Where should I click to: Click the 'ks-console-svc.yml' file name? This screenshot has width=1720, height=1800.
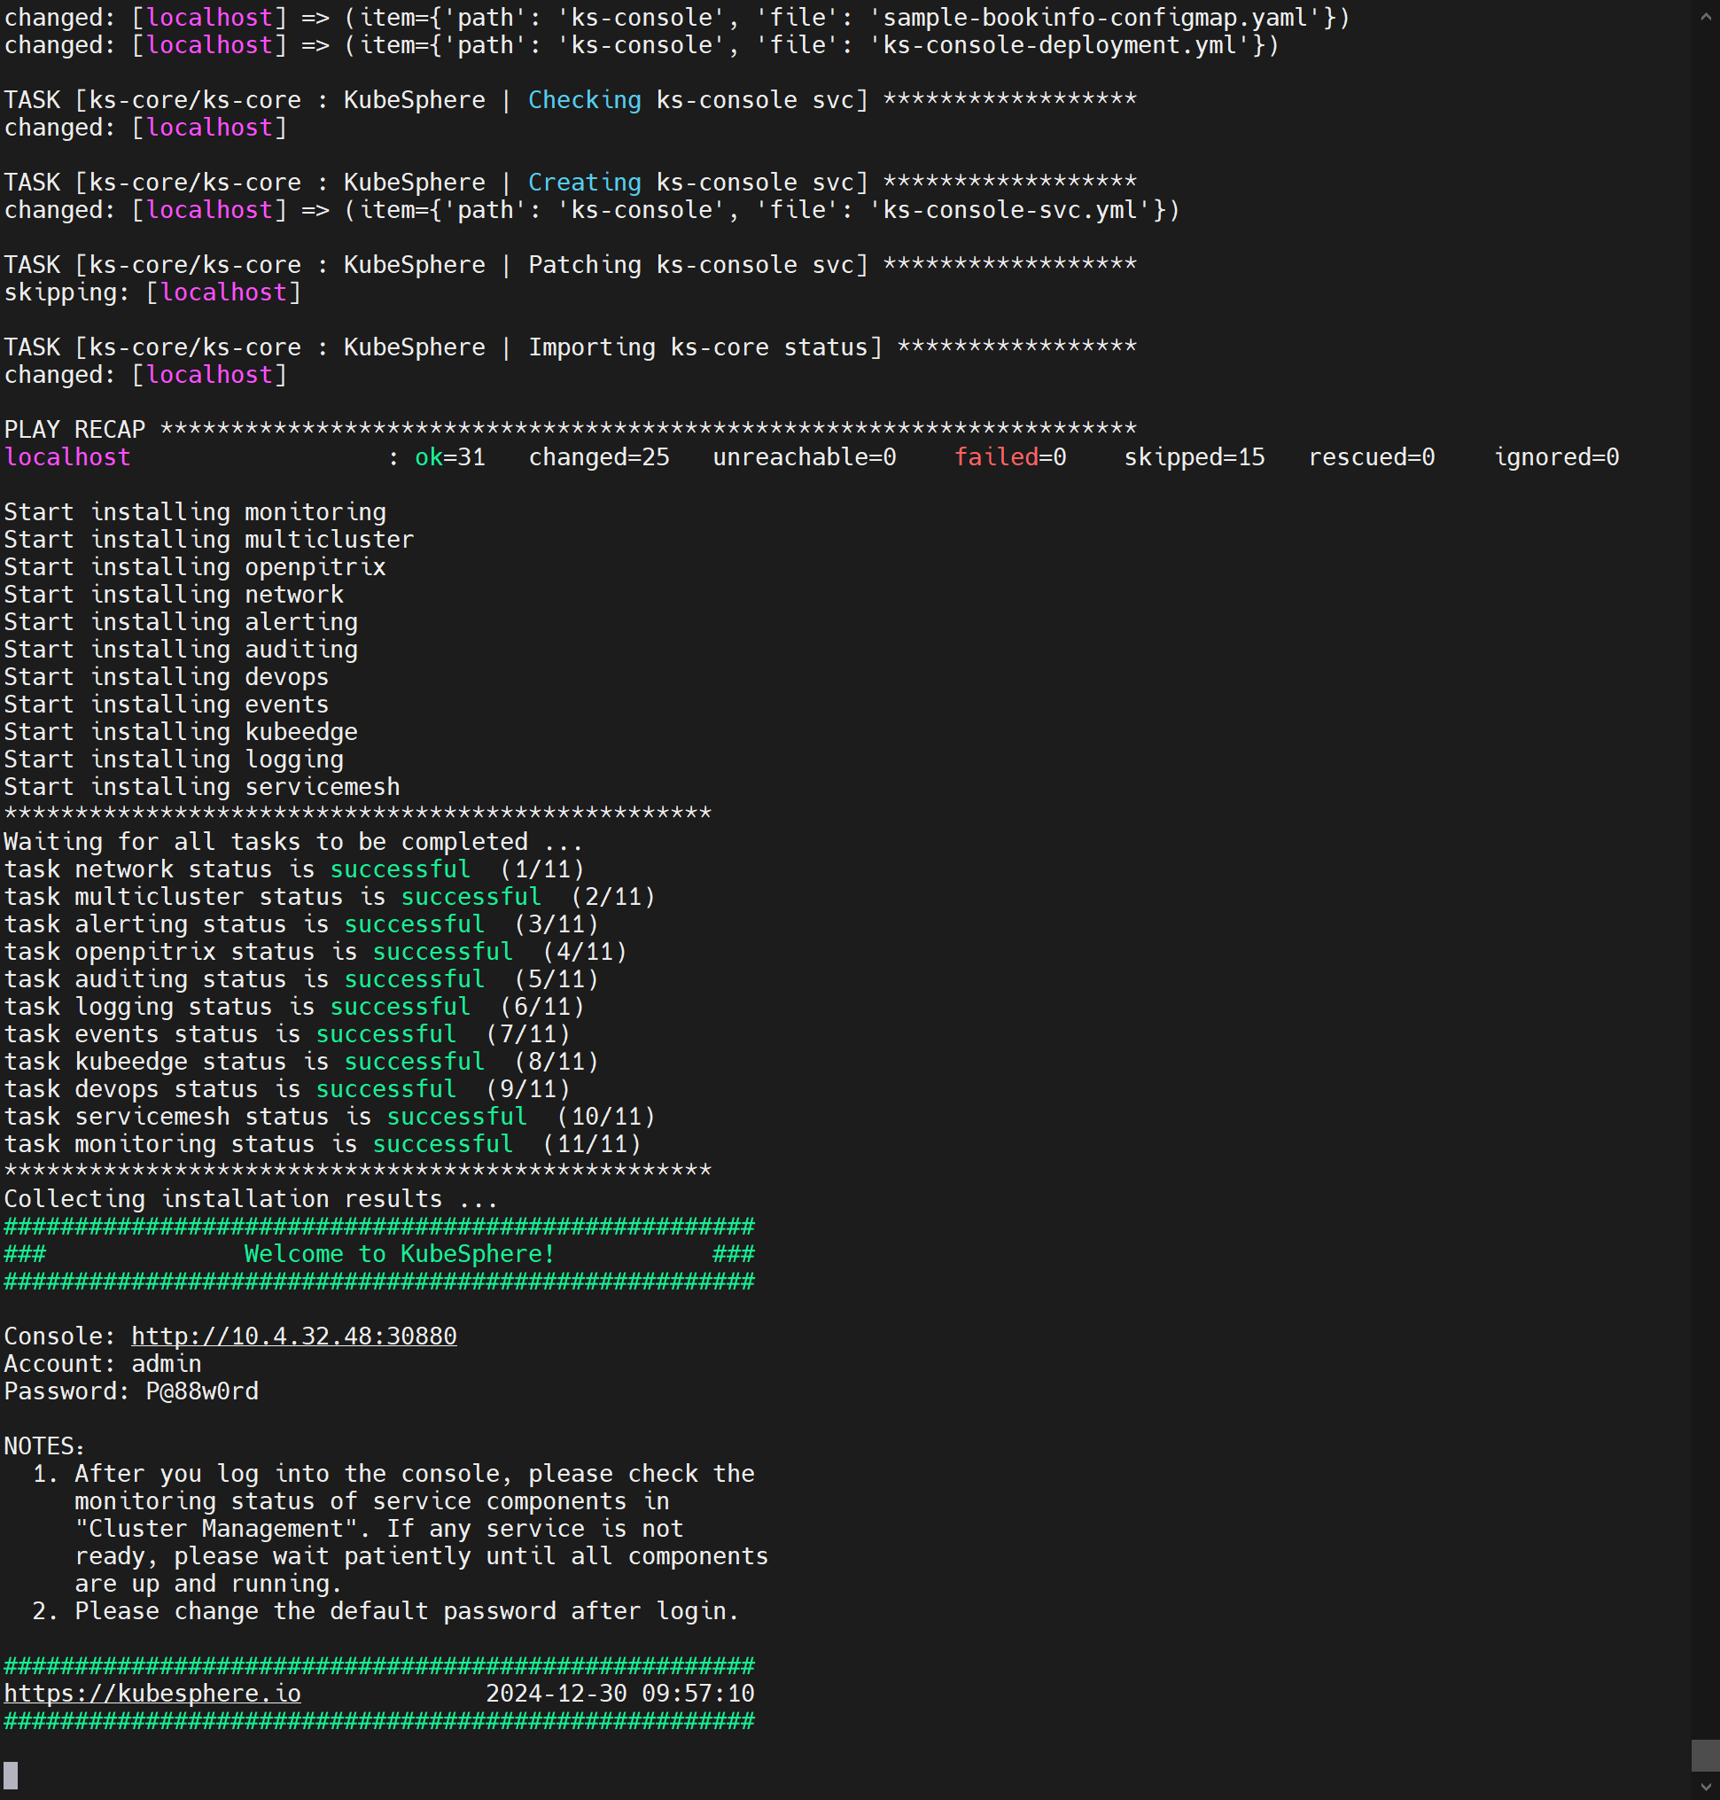1010,210
